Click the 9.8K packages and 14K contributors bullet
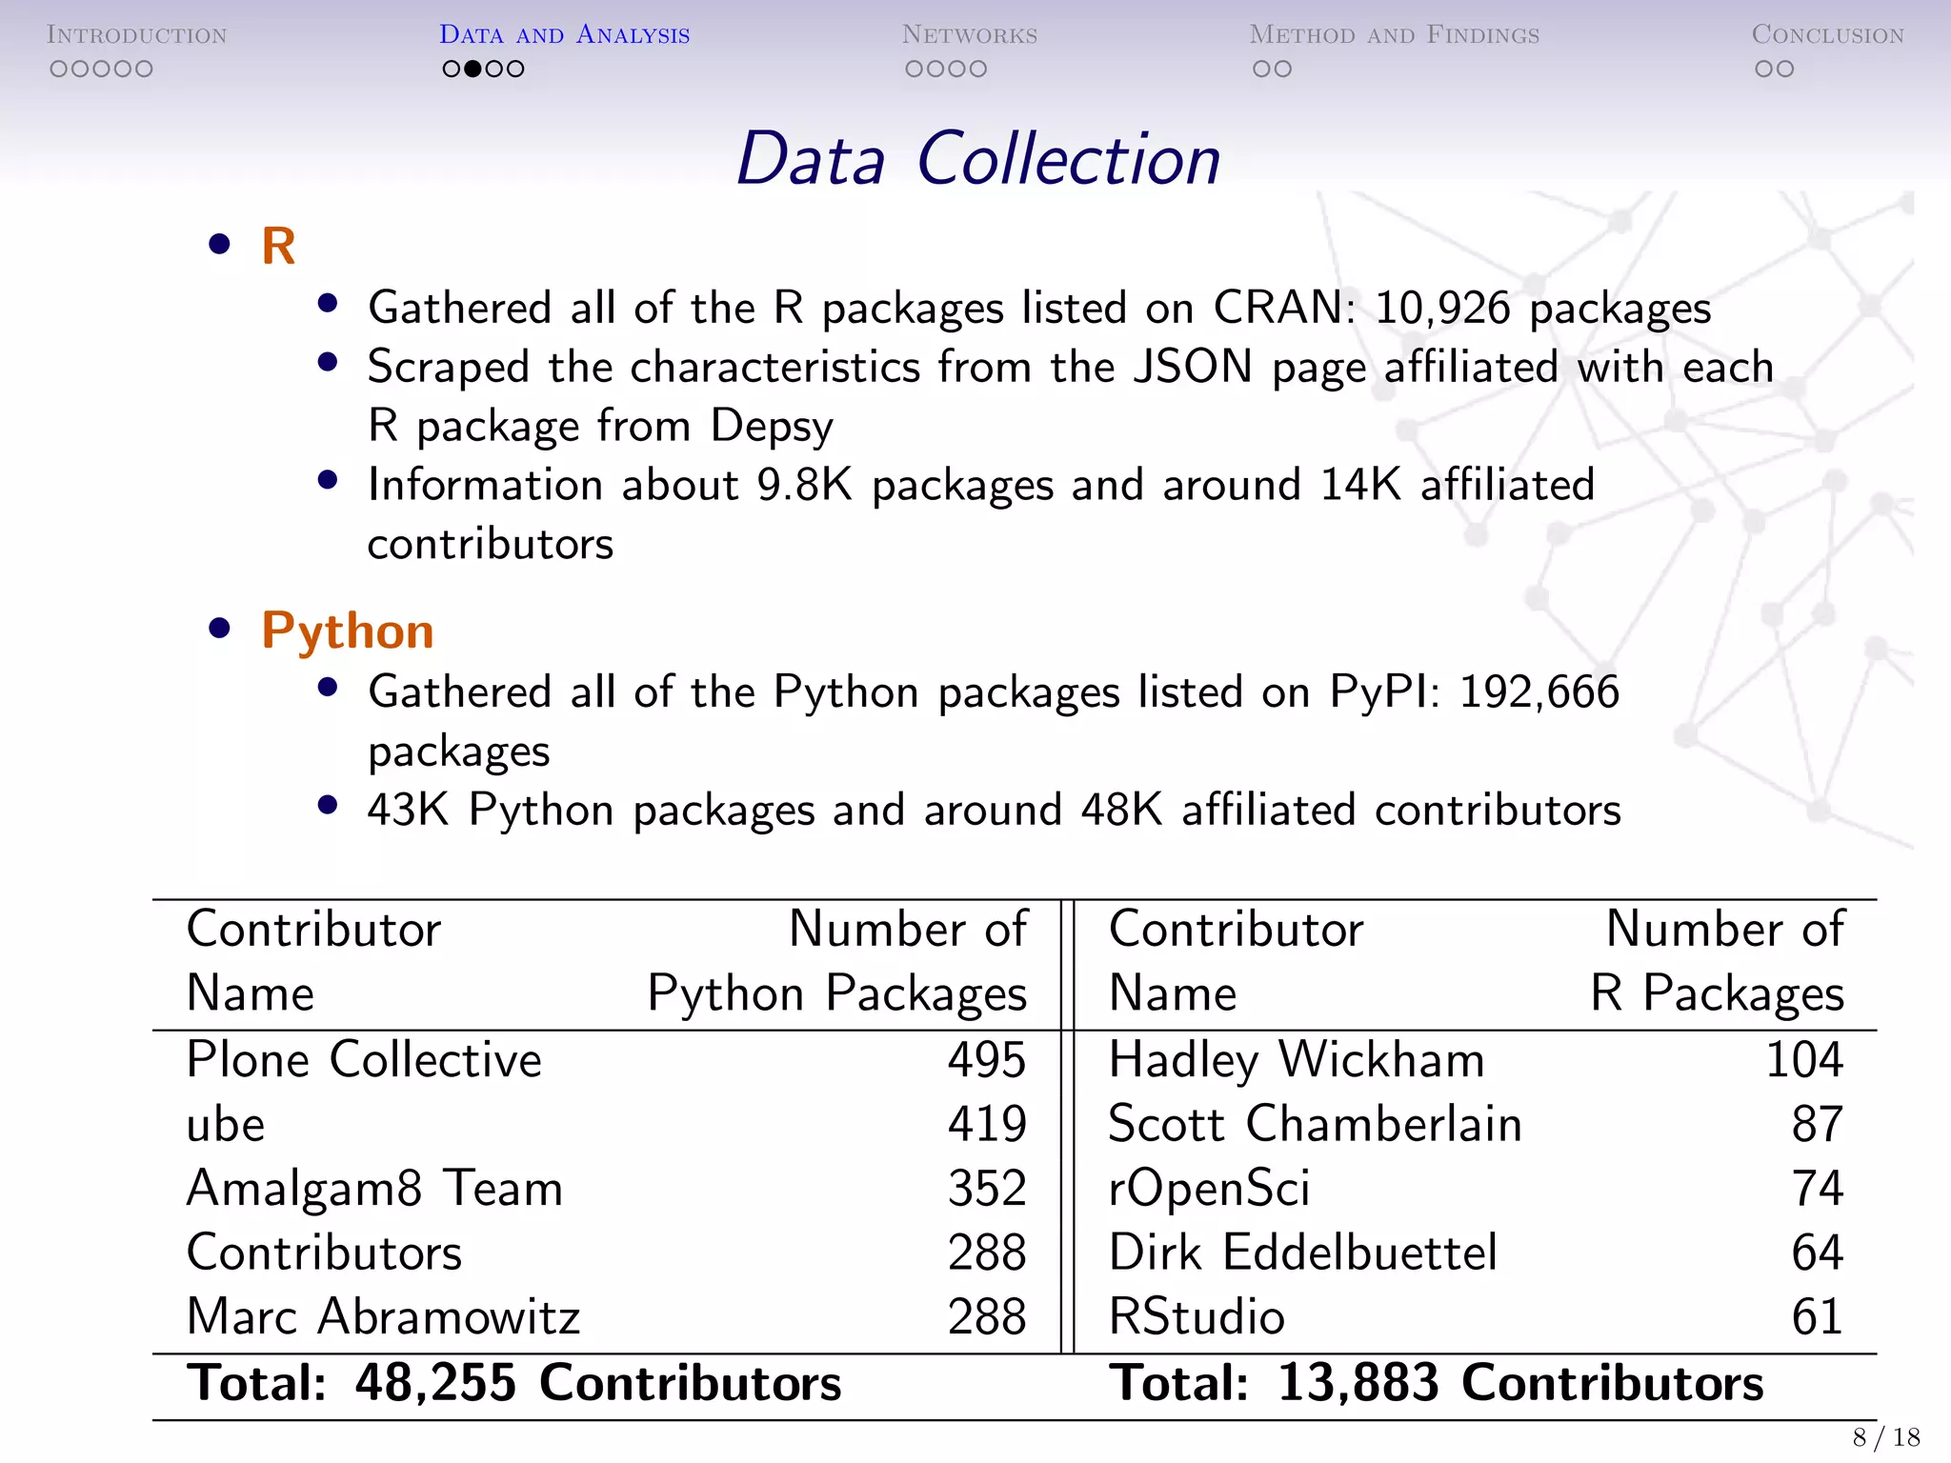This screenshot has width=1951, height=1463. pos(981,514)
